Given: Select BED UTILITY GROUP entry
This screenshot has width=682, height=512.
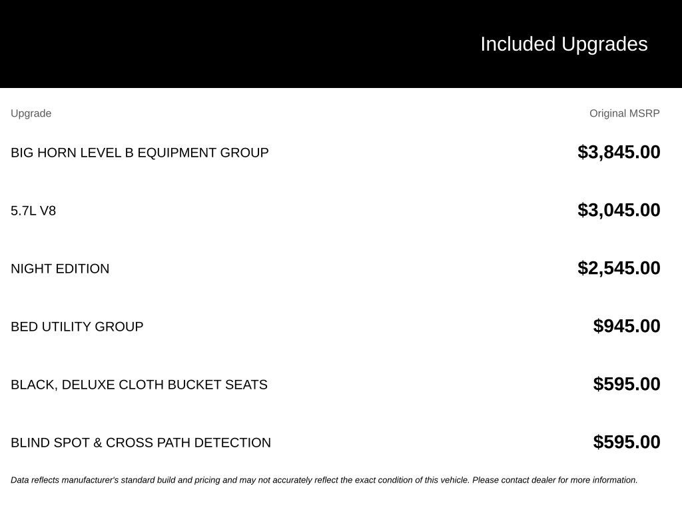Looking at the screenshot, I should click(77, 327).
